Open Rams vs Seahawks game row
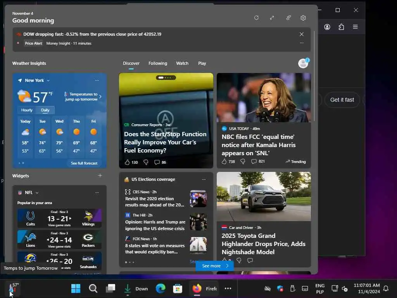 pyautogui.click(x=59, y=261)
